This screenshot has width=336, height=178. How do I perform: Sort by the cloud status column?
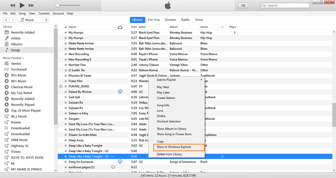120,27
